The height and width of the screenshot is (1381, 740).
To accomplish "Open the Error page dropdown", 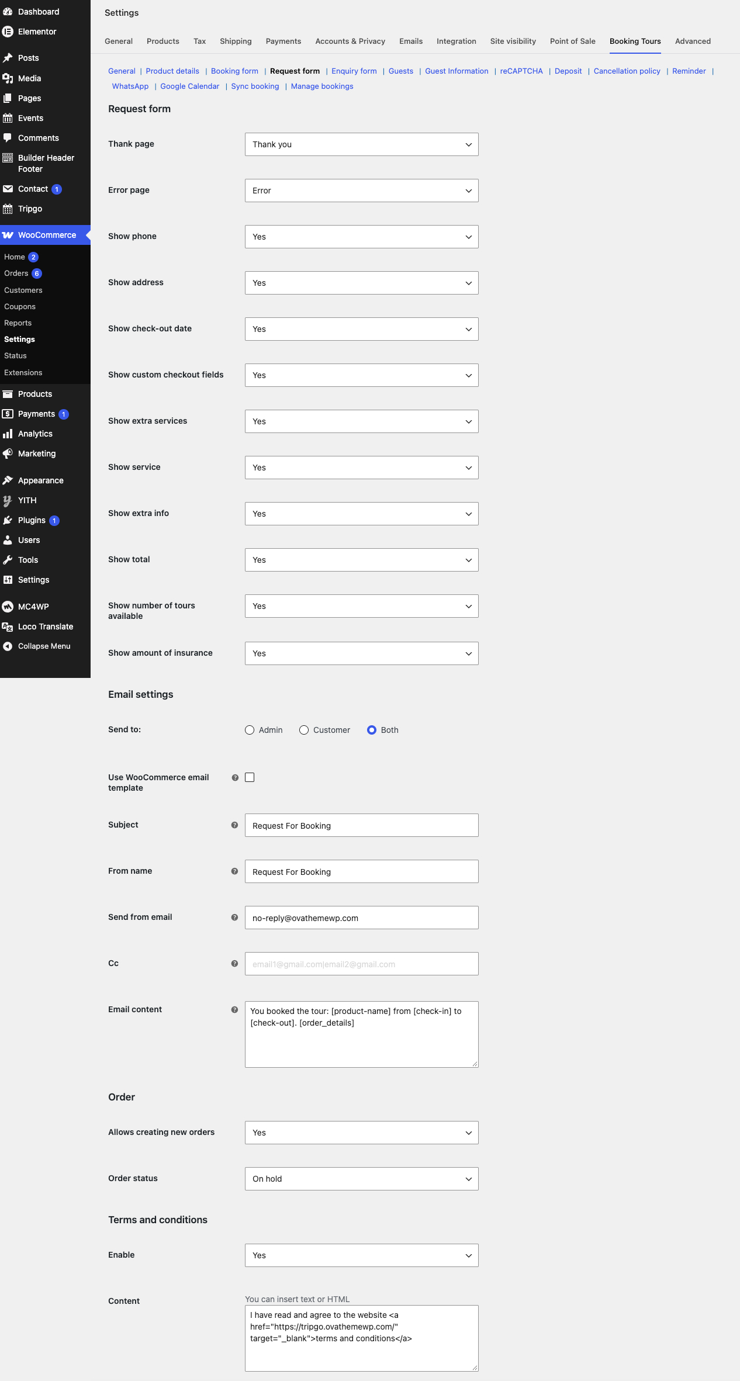I will tap(362, 191).
